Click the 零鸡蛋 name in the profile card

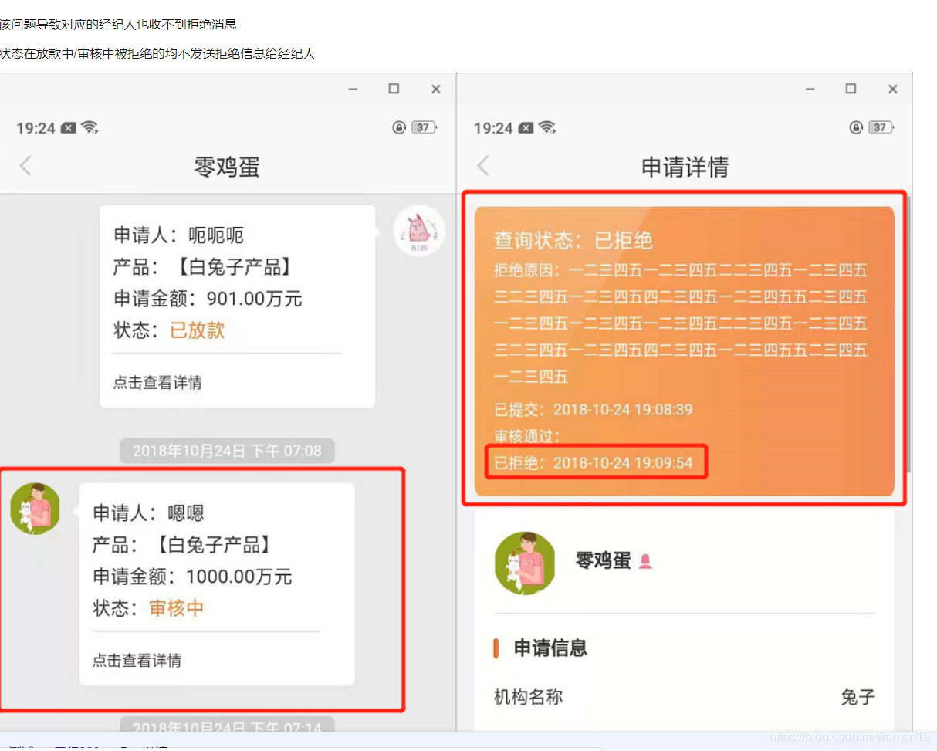click(x=604, y=561)
